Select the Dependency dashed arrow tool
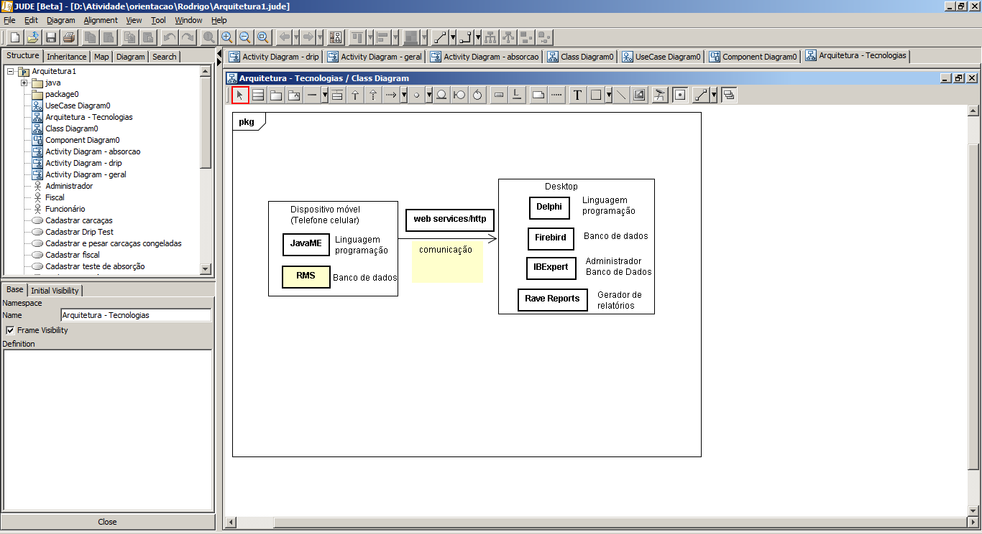The height and width of the screenshot is (534, 982). [391, 95]
